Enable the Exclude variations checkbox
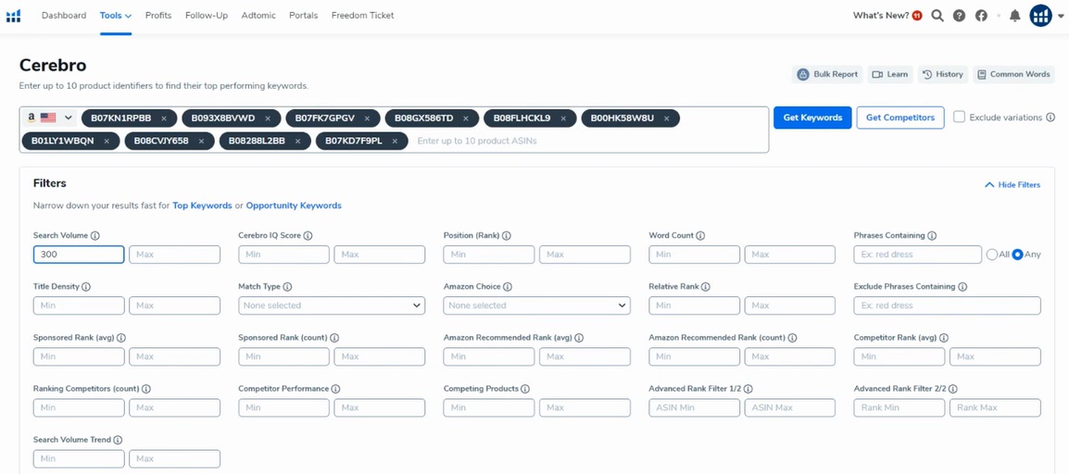The height and width of the screenshot is (474, 1069). coord(960,118)
